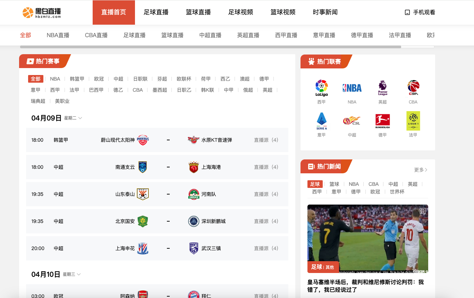Open the 皇马塞维 referee news headline

click(x=365, y=286)
